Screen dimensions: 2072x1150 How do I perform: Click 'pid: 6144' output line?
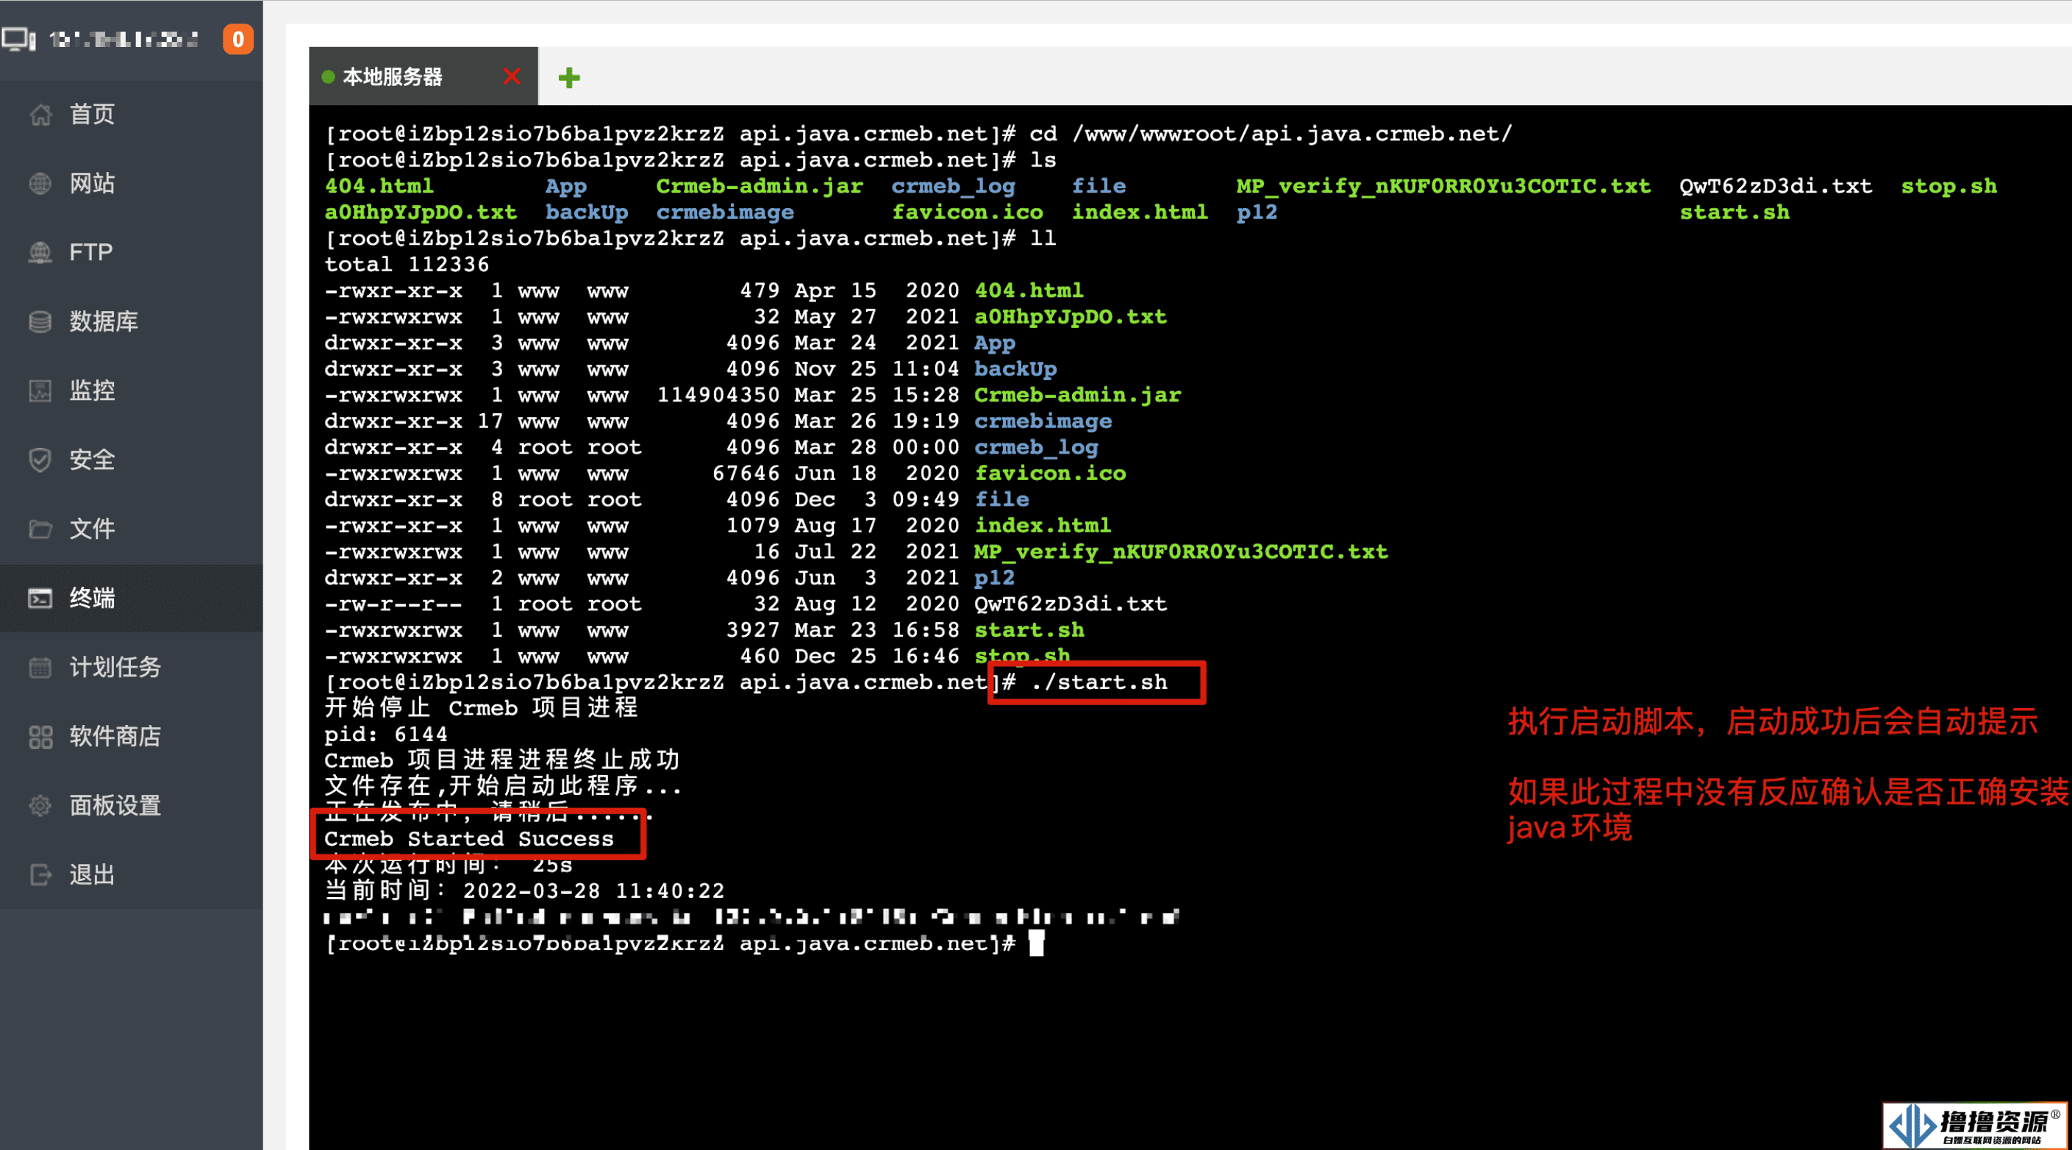[x=386, y=735]
